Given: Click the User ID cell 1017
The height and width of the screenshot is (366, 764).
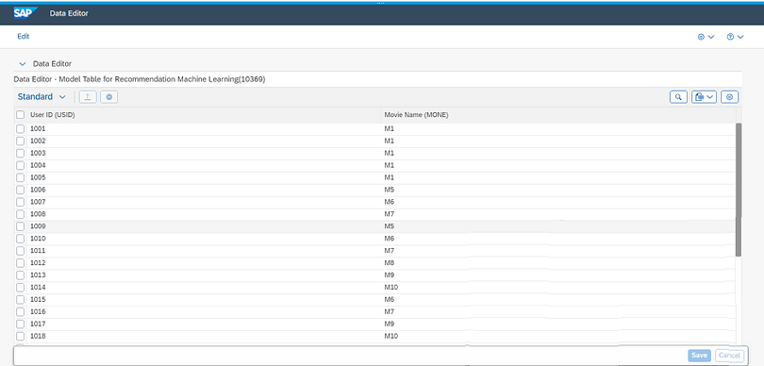Looking at the screenshot, I should pyautogui.click(x=38, y=324).
